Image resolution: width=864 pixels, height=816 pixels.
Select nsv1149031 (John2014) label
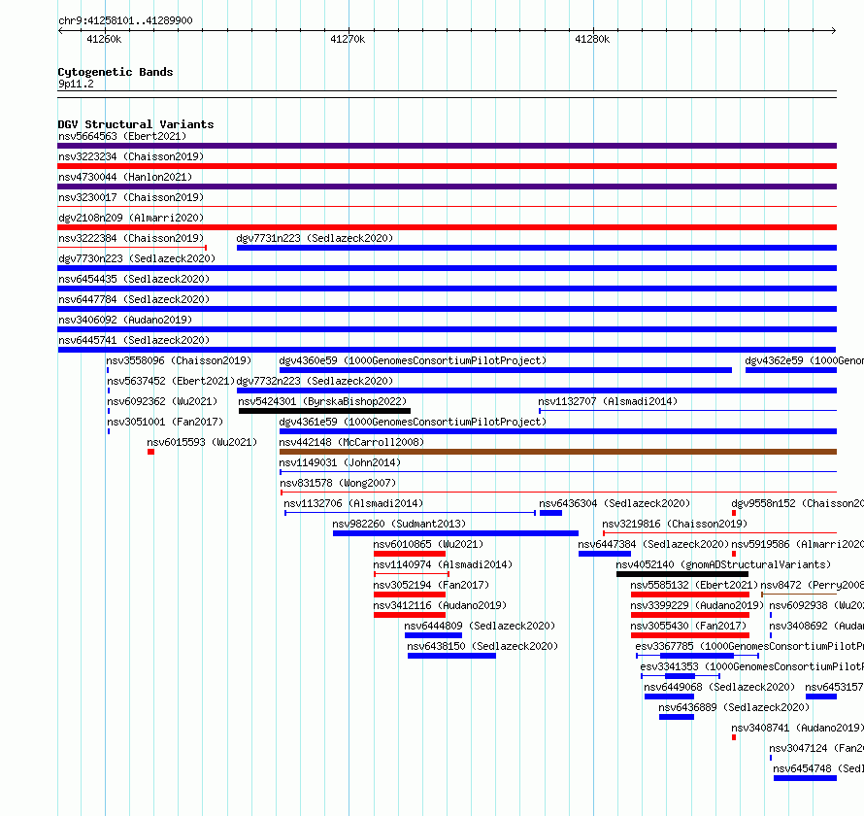pyautogui.click(x=340, y=462)
